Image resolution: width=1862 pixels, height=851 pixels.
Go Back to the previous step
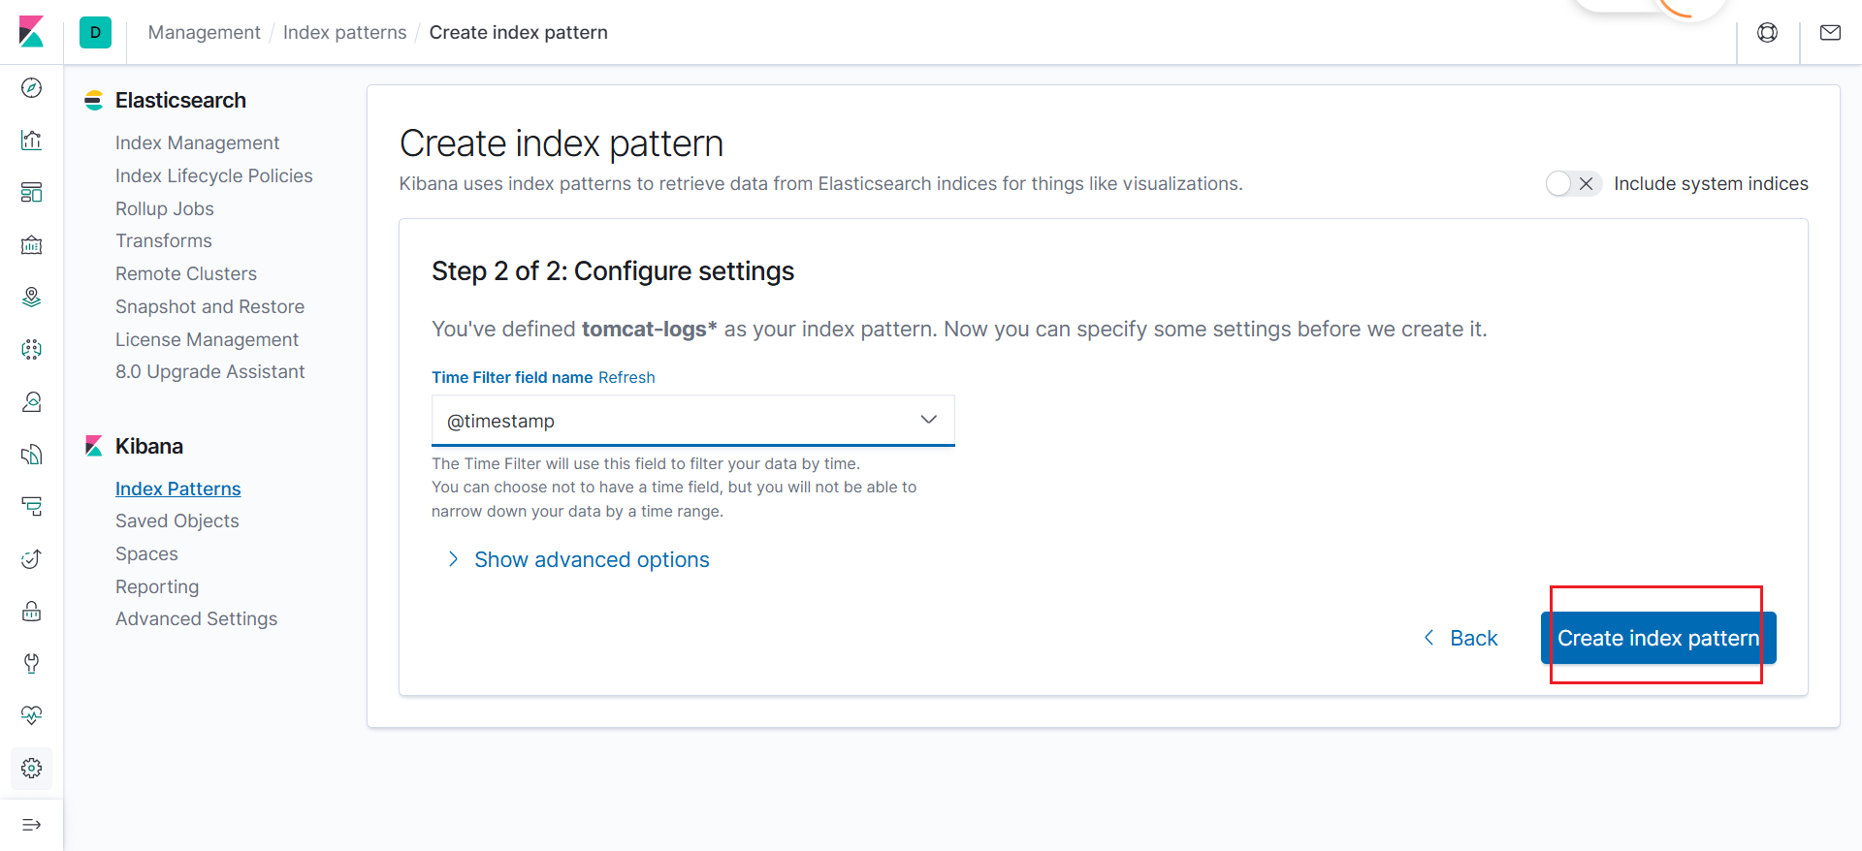click(x=1461, y=638)
